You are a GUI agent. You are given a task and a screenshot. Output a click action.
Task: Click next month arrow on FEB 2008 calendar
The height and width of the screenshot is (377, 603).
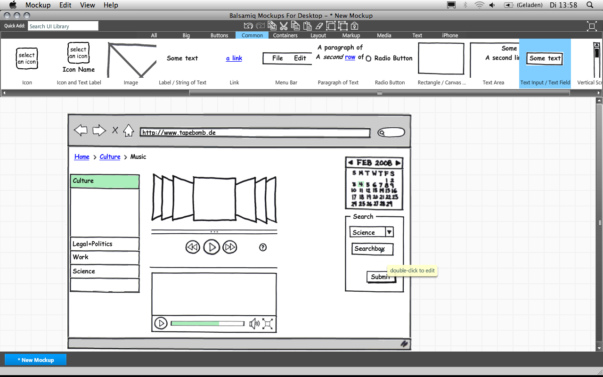pos(398,163)
